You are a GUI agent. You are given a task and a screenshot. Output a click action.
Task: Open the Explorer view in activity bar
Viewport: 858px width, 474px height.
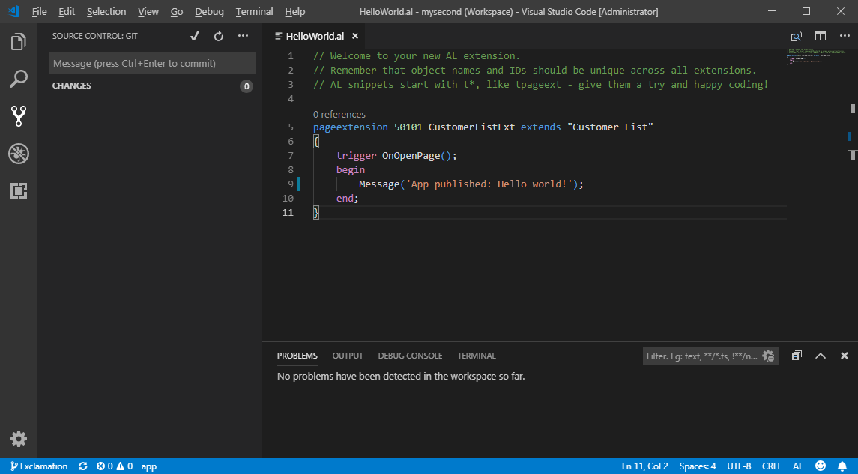click(x=19, y=42)
